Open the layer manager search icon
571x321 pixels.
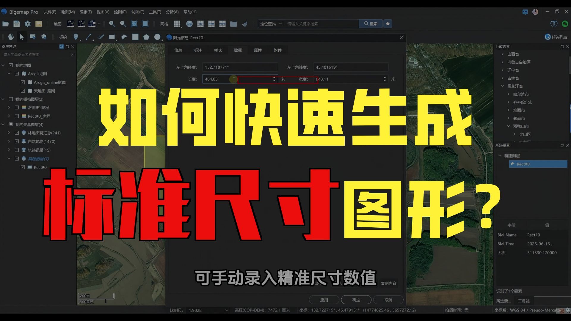(62, 47)
